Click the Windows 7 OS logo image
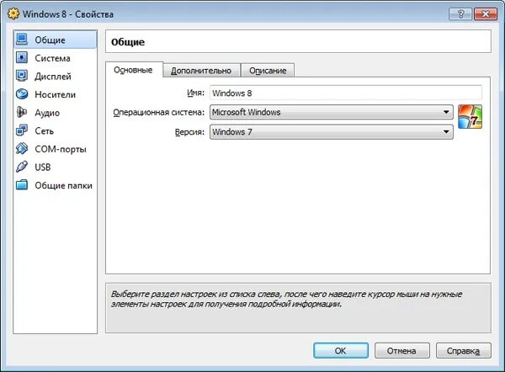The width and height of the screenshot is (505, 372). pyautogui.click(x=470, y=117)
